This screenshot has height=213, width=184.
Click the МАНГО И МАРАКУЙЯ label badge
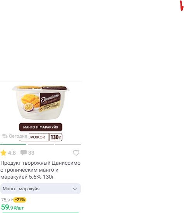(41, 127)
